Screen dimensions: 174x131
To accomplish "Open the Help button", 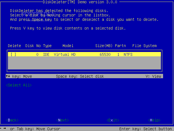I will tap(154, 120).
